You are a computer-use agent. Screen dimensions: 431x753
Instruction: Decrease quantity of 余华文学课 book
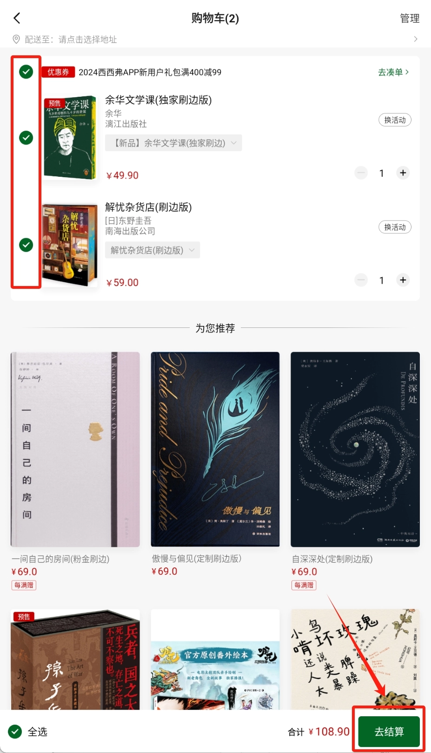coord(361,173)
